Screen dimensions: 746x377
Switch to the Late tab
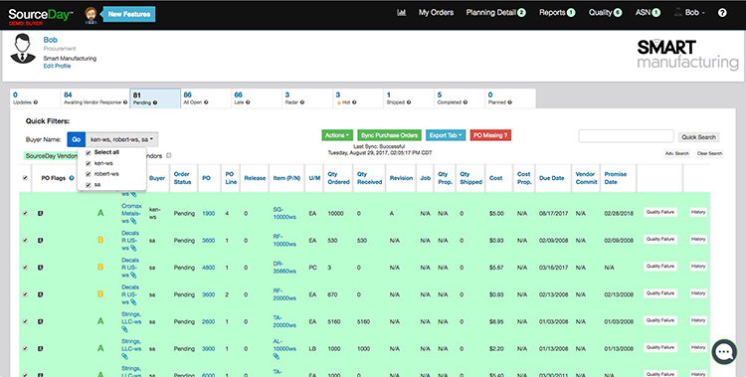[x=257, y=98]
